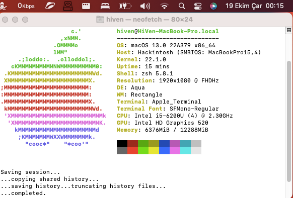293x198 pixels.
Task: Click the folder proxy icon in title bar
Action: 100,20
